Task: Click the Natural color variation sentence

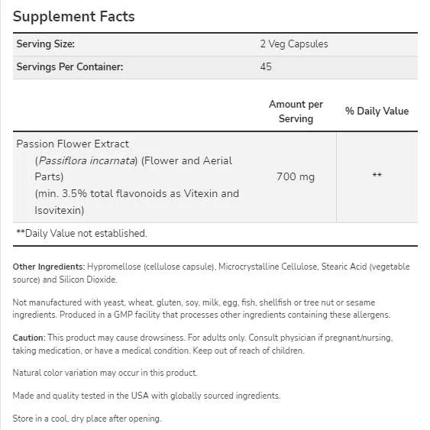Action: (x=105, y=373)
